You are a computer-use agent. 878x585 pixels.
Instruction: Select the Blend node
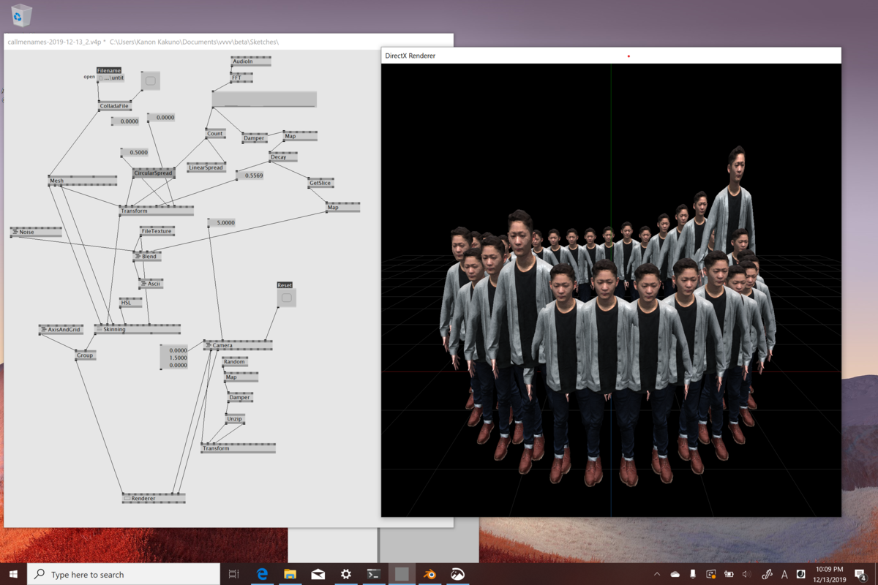(146, 257)
